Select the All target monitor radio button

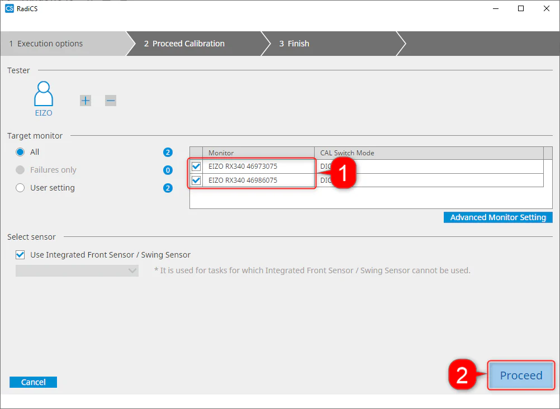[20, 152]
